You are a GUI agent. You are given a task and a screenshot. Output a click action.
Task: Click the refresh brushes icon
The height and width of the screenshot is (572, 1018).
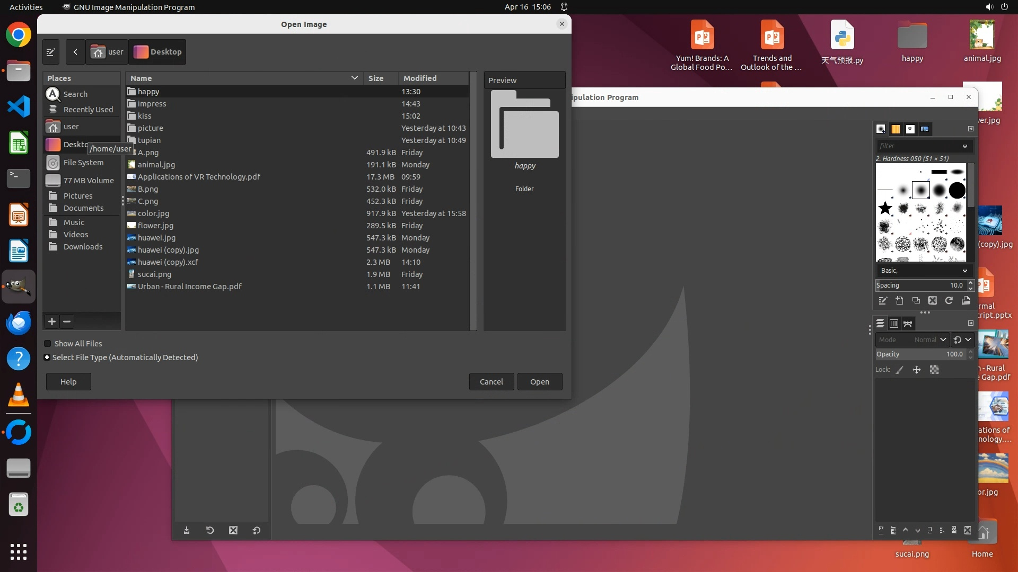click(x=949, y=301)
